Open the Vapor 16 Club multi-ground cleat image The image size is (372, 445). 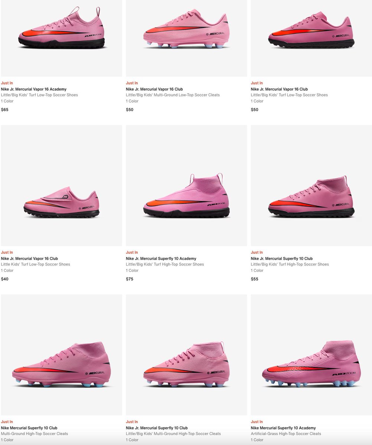click(186, 38)
